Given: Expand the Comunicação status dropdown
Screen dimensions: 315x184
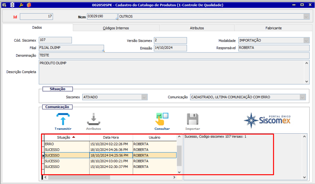Looking at the screenshot, I should coord(302,97).
